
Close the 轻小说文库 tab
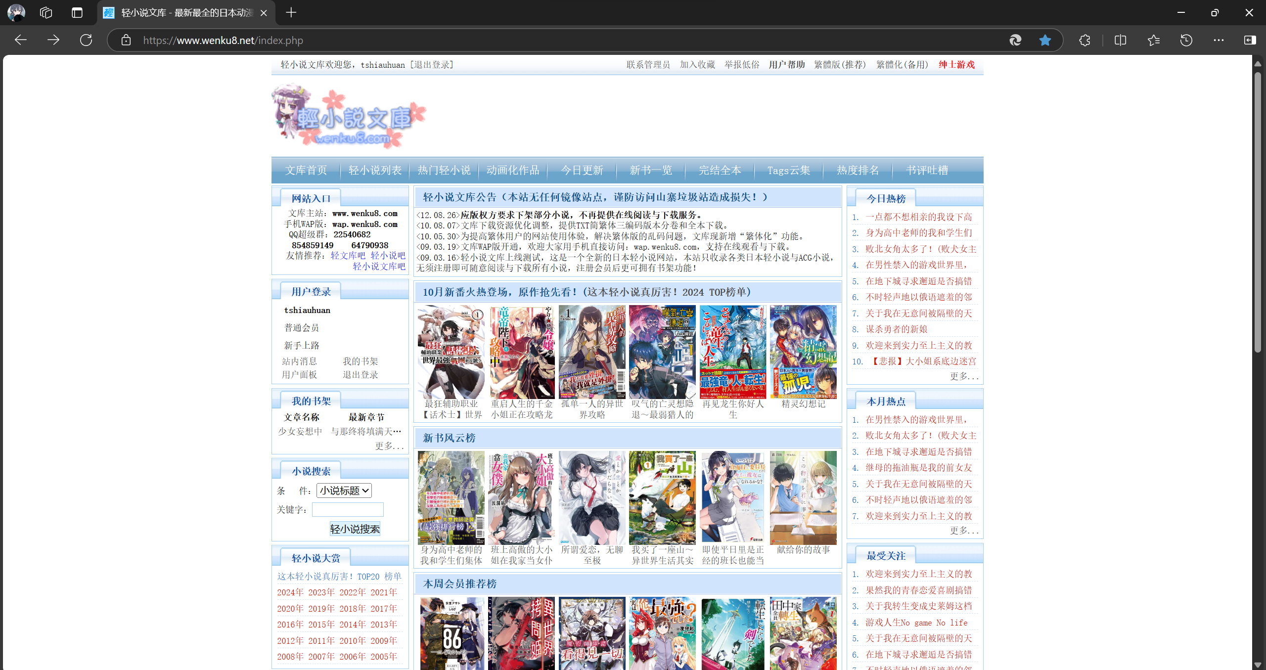264,13
